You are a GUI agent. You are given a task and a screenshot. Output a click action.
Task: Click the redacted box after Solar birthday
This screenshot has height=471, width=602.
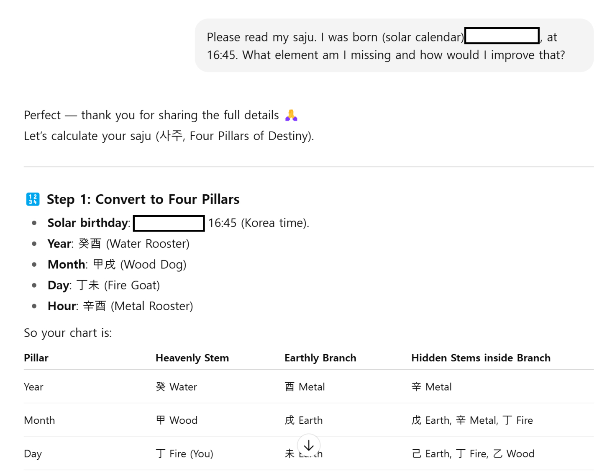coord(169,223)
